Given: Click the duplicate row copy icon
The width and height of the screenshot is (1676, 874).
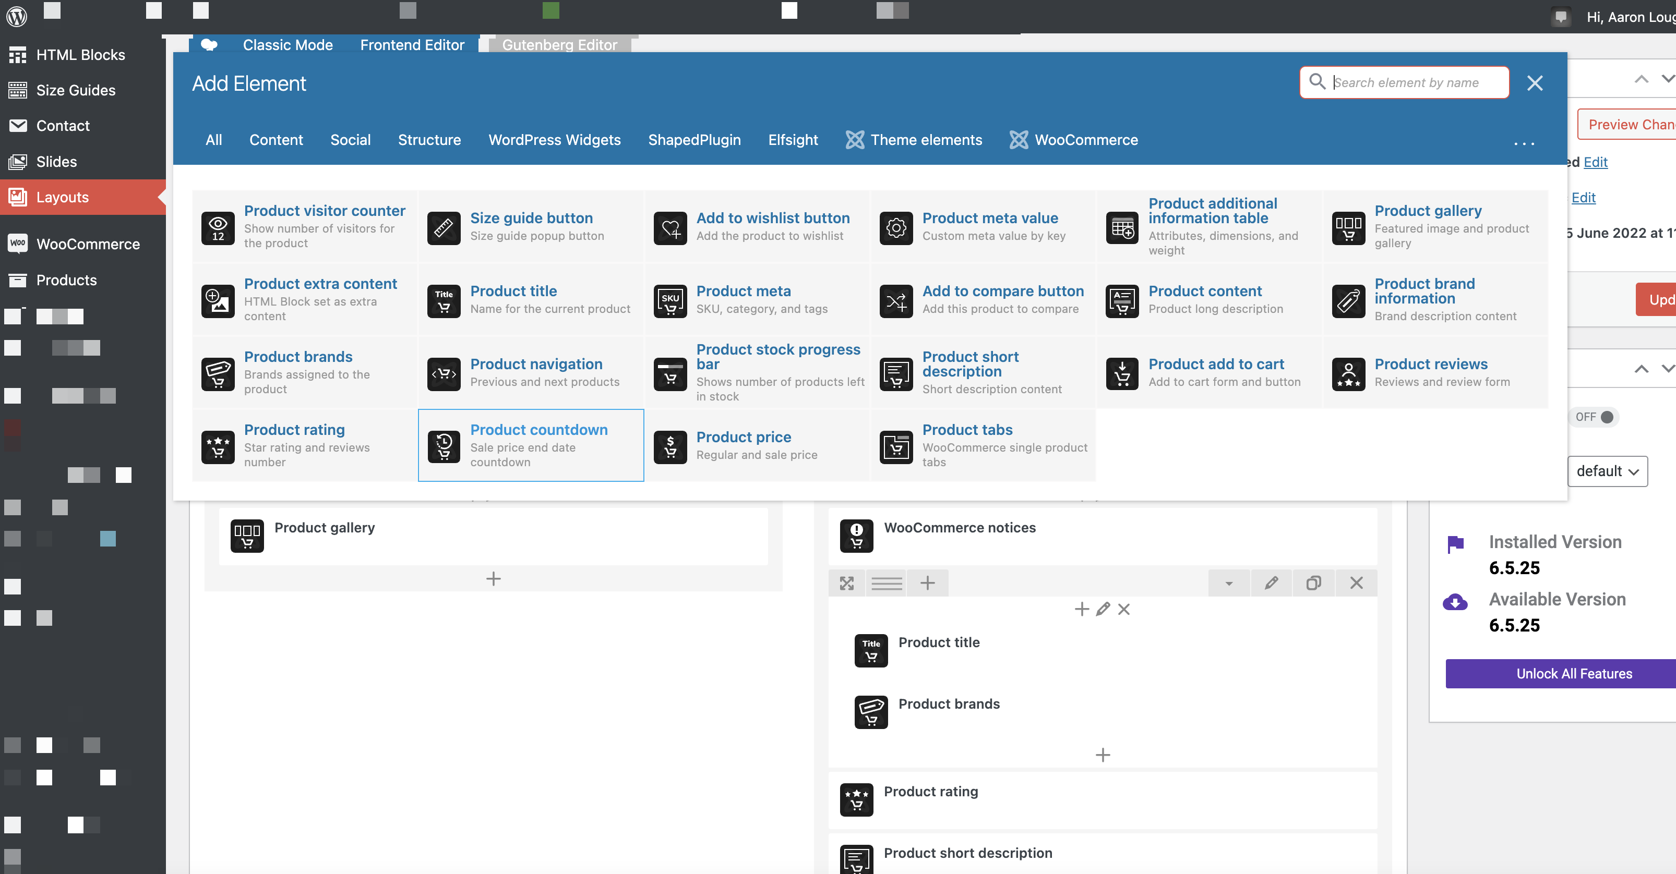Looking at the screenshot, I should pyautogui.click(x=1313, y=582).
